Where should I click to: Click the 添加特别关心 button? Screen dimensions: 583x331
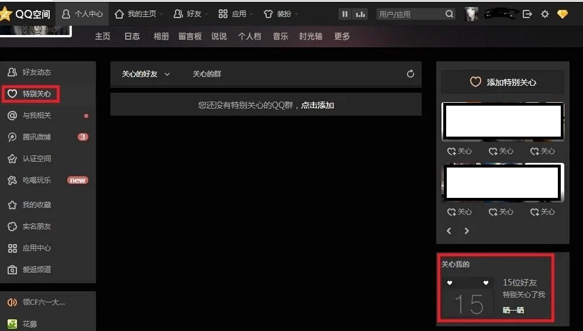[503, 82]
